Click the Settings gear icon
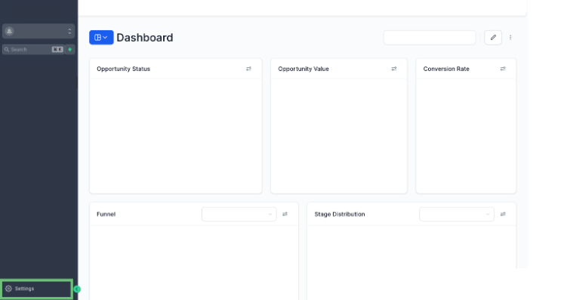This screenshot has height=300, width=561. (8, 289)
